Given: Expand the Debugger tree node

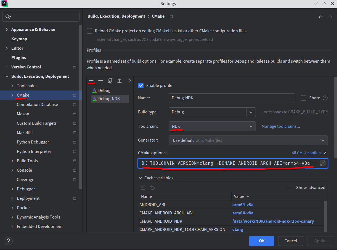Looking at the screenshot, I should click(12, 189).
